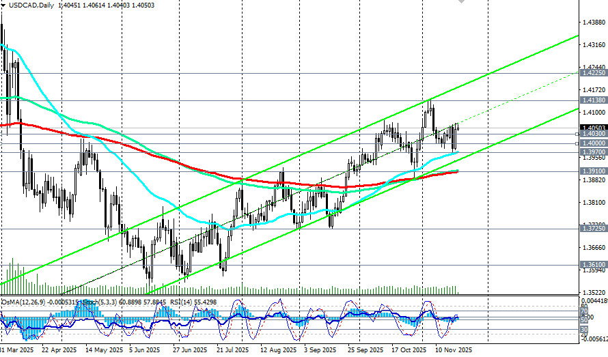Click the 1.41380 price level label
The height and width of the screenshot is (357, 608).
click(x=594, y=100)
